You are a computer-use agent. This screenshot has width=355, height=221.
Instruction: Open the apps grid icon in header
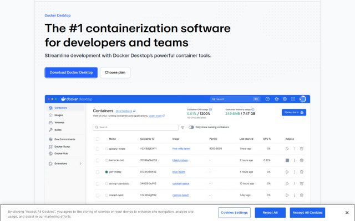[293, 99]
